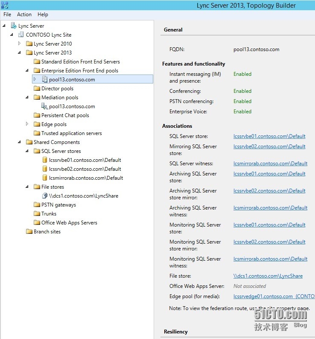Click the Persistent Chat pools folder icon
This screenshot has width=315, height=339.
37,115
